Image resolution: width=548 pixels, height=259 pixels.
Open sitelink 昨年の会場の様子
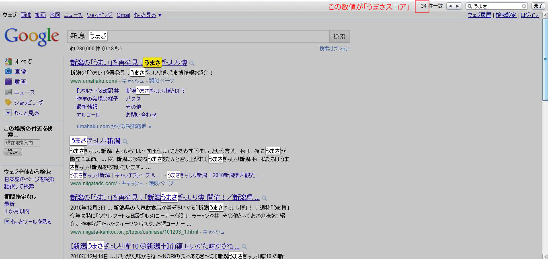coord(97,99)
